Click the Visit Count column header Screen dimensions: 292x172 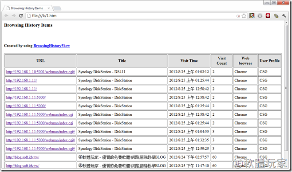point(221,61)
